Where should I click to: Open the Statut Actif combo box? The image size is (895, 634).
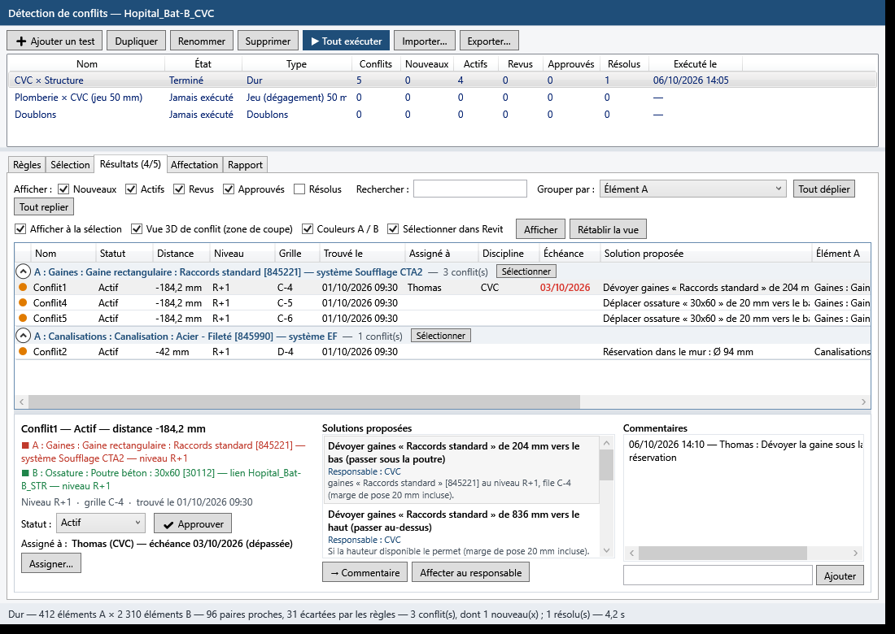(100, 523)
